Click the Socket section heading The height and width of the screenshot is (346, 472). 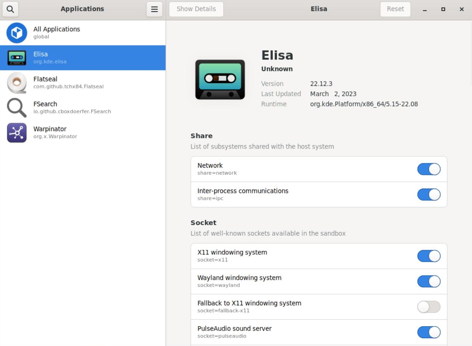(203, 223)
